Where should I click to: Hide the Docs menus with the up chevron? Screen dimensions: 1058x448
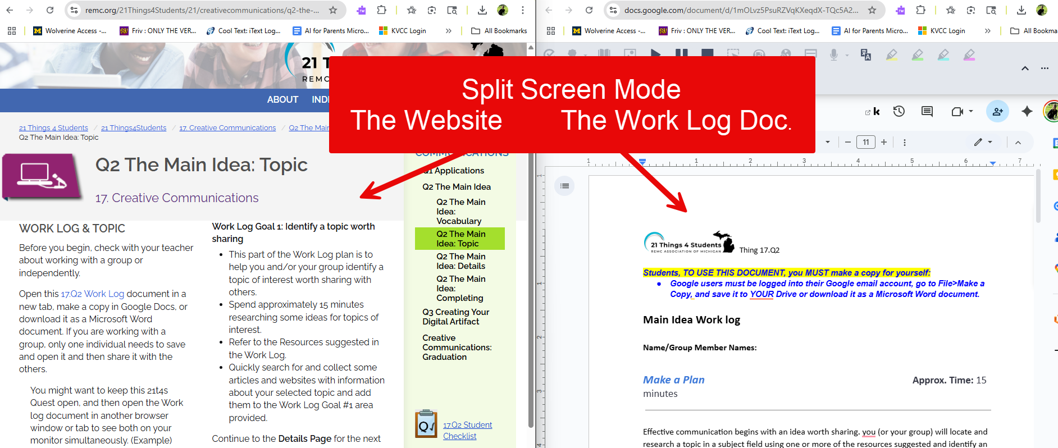pyautogui.click(x=1018, y=142)
